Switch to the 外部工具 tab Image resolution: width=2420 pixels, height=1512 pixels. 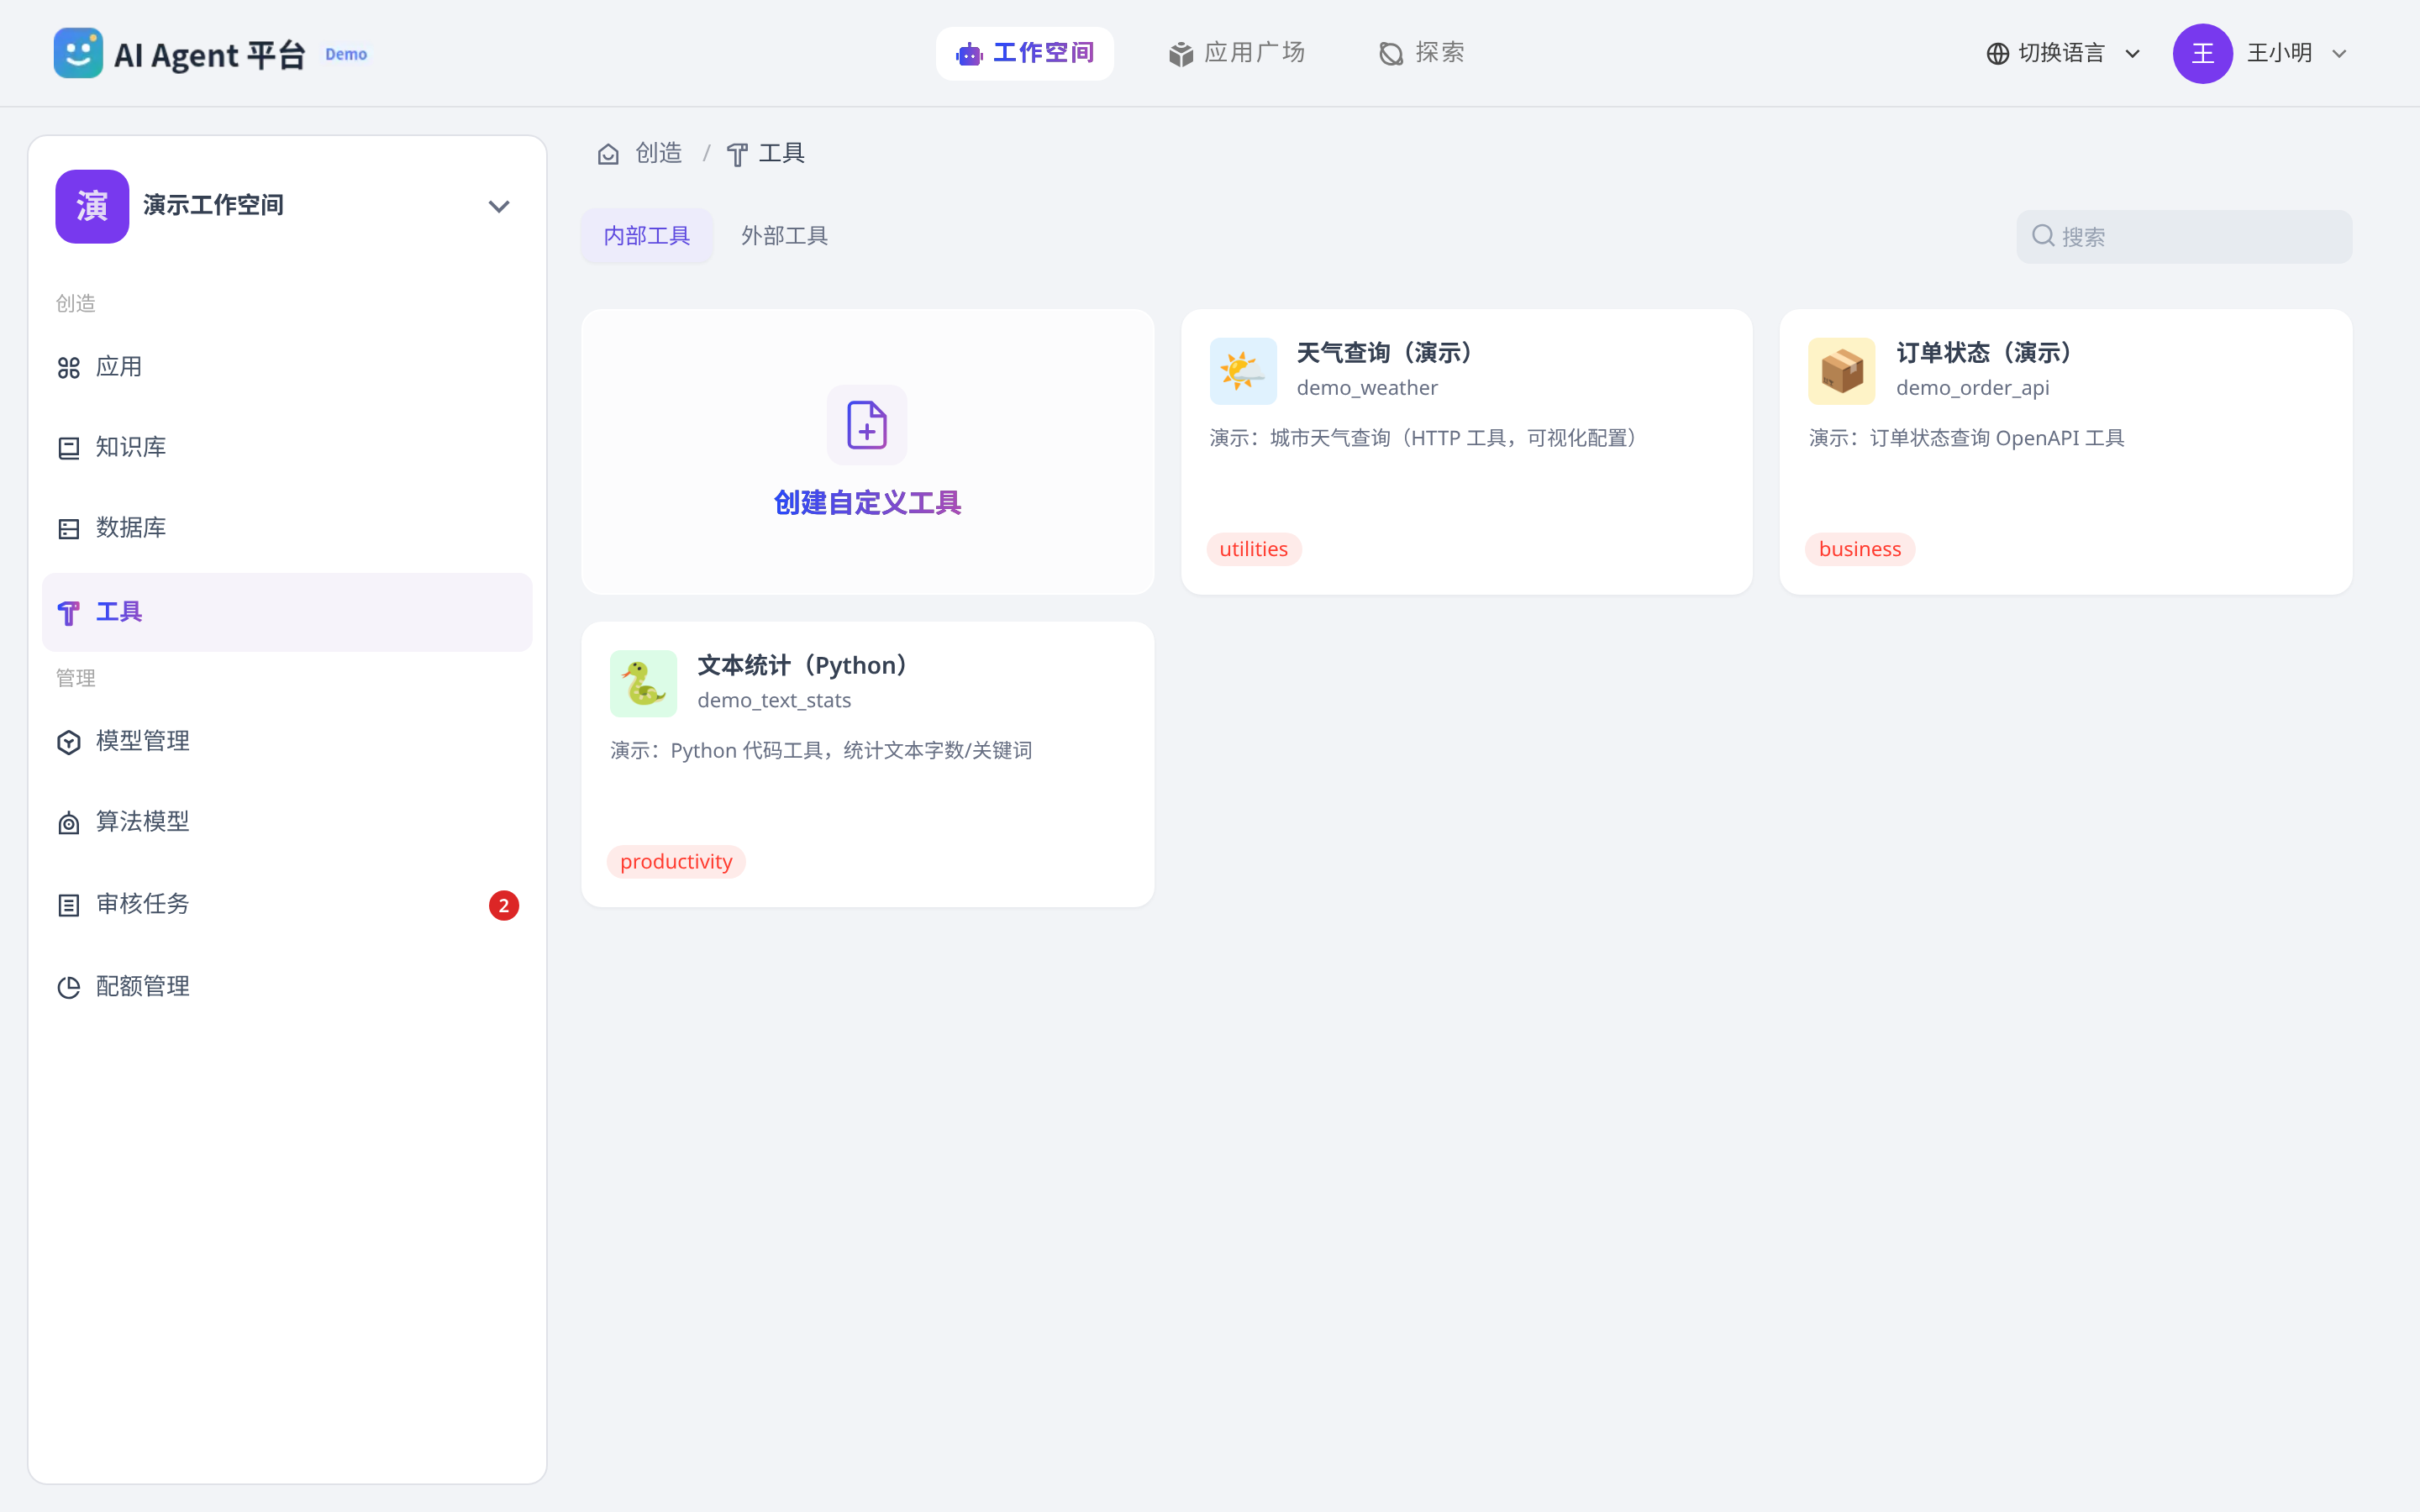(784, 236)
